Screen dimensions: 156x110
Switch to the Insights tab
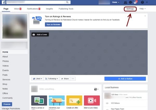[x=49, y=9]
